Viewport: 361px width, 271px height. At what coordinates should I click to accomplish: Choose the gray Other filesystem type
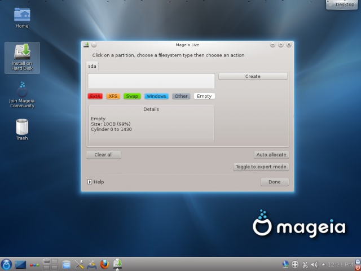click(181, 96)
